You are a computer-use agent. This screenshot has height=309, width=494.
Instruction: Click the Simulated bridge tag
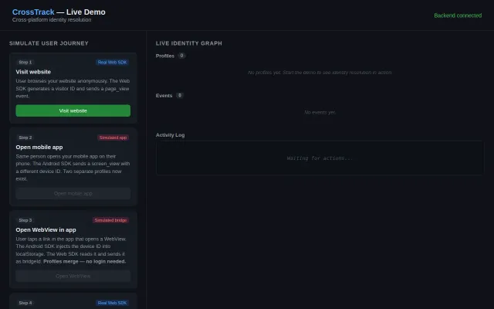click(x=110, y=220)
